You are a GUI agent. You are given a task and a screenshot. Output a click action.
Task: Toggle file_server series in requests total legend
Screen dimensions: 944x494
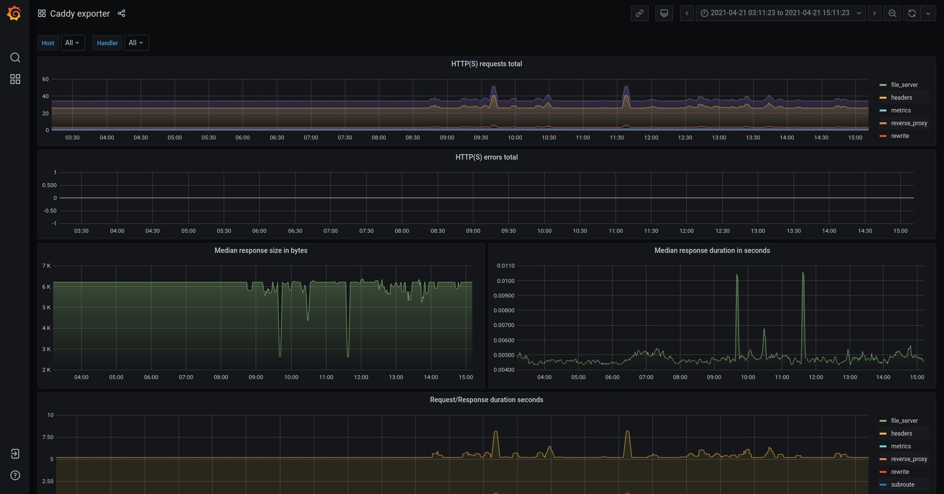[x=904, y=85]
